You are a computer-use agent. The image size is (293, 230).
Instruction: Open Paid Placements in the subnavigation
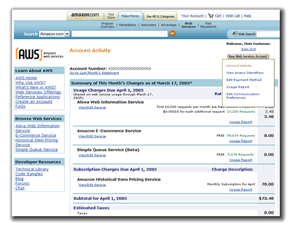(208, 25)
